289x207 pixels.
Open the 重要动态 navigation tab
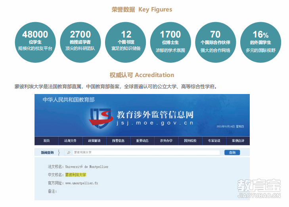(x=142, y=141)
